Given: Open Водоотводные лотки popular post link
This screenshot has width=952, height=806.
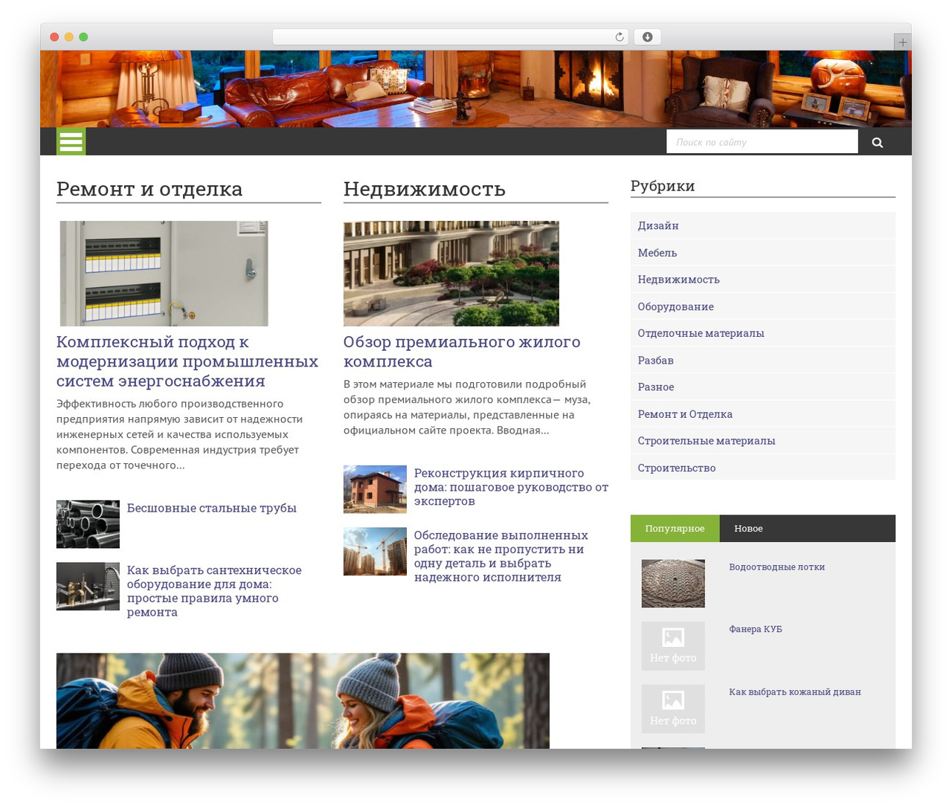Looking at the screenshot, I should pos(776,567).
